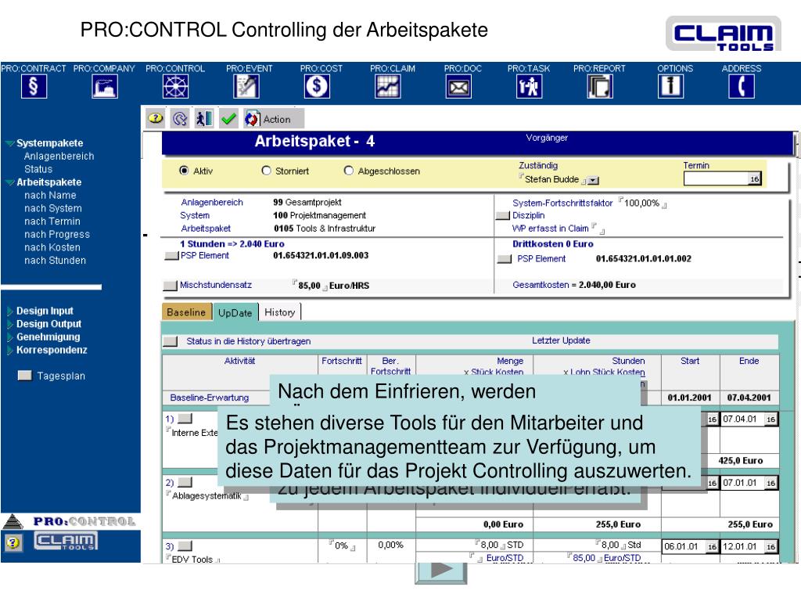Viewport: 801px width, 601px height.
Task: Expand the Design Input section
Action: pyautogui.click(x=9, y=311)
